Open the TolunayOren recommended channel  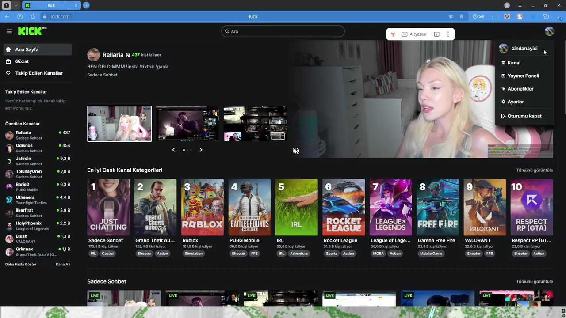coord(37,174)
